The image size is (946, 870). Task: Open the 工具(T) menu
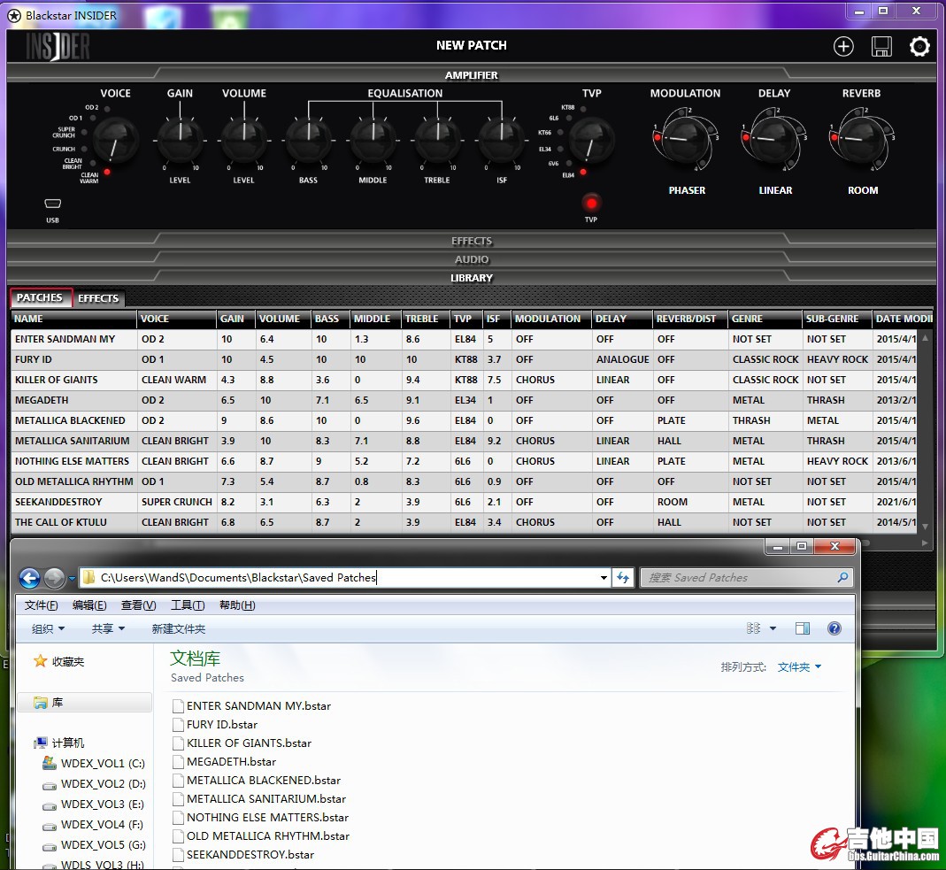[188, 605]
